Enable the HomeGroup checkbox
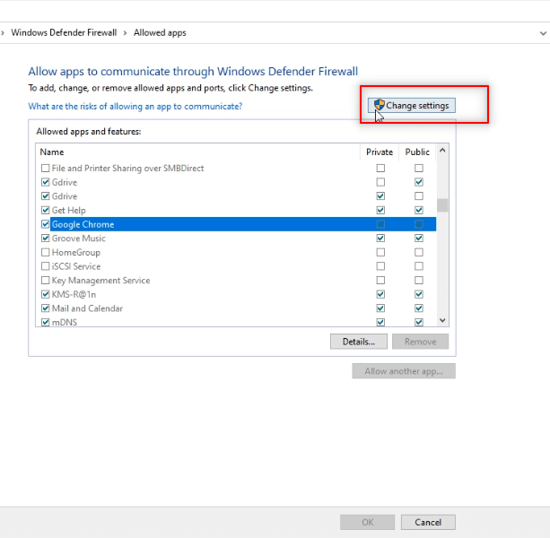 45,252
